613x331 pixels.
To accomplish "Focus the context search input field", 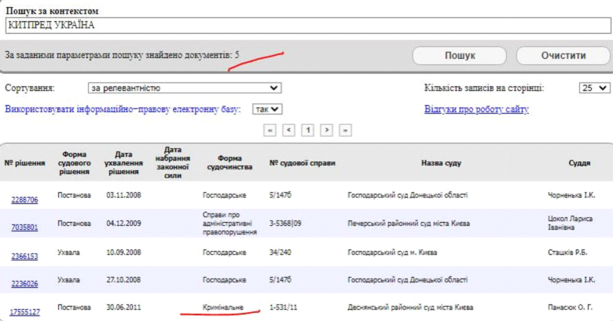I will click(306, 25).
